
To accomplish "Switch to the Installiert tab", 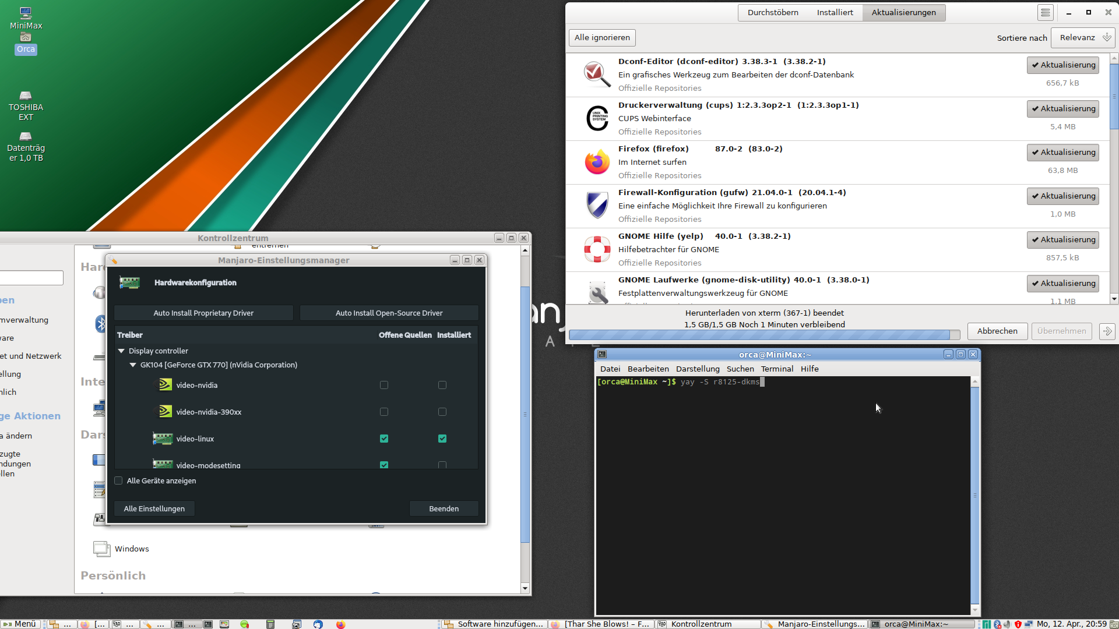I will pos(835,13).
